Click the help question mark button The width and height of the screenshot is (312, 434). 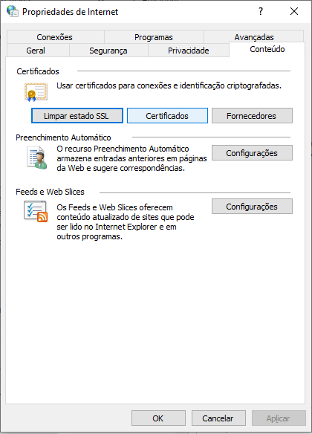(x=261, y=11)
